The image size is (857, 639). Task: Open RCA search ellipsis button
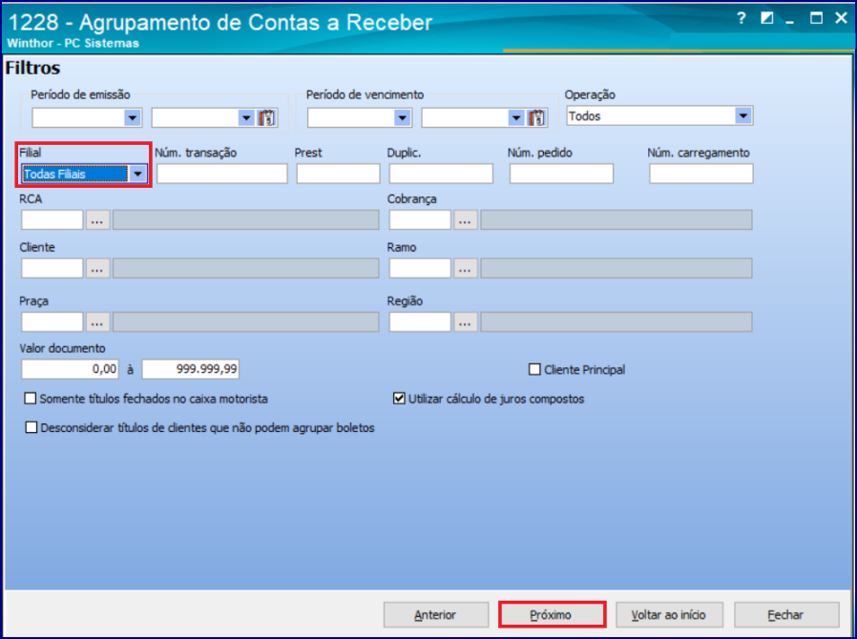click(97, 220)
